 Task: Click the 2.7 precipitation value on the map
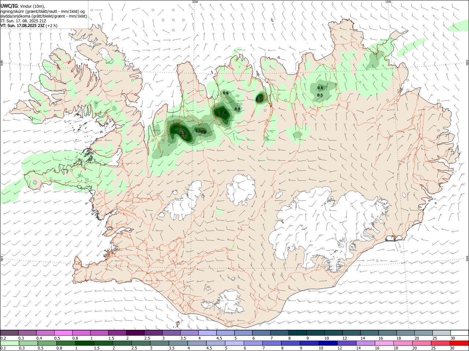coord(259,99)
